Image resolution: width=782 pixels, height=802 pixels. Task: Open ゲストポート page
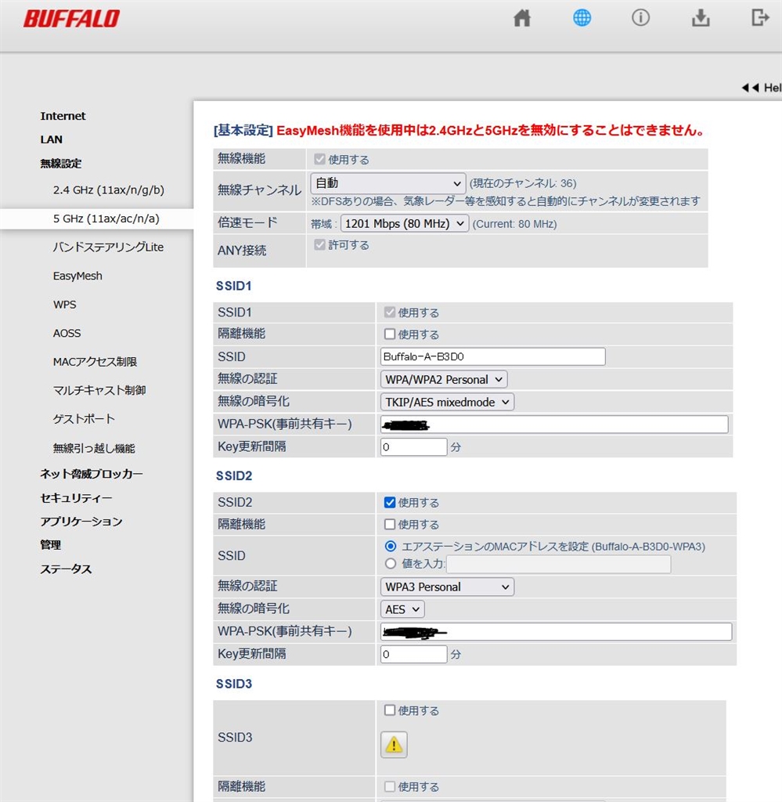pyautogui.click(x=84, y=419)
